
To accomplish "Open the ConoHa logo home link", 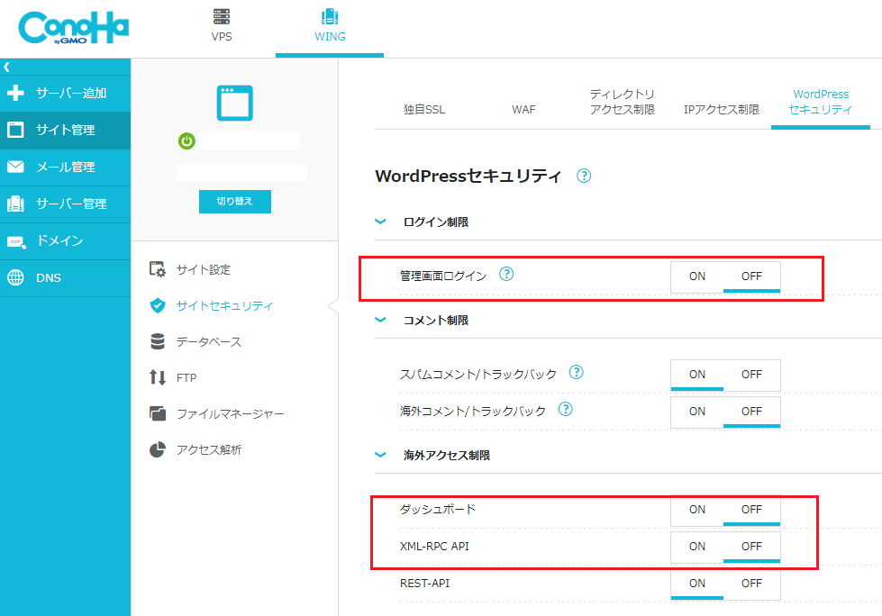I will pyautogui.click(x=73, y=29).
